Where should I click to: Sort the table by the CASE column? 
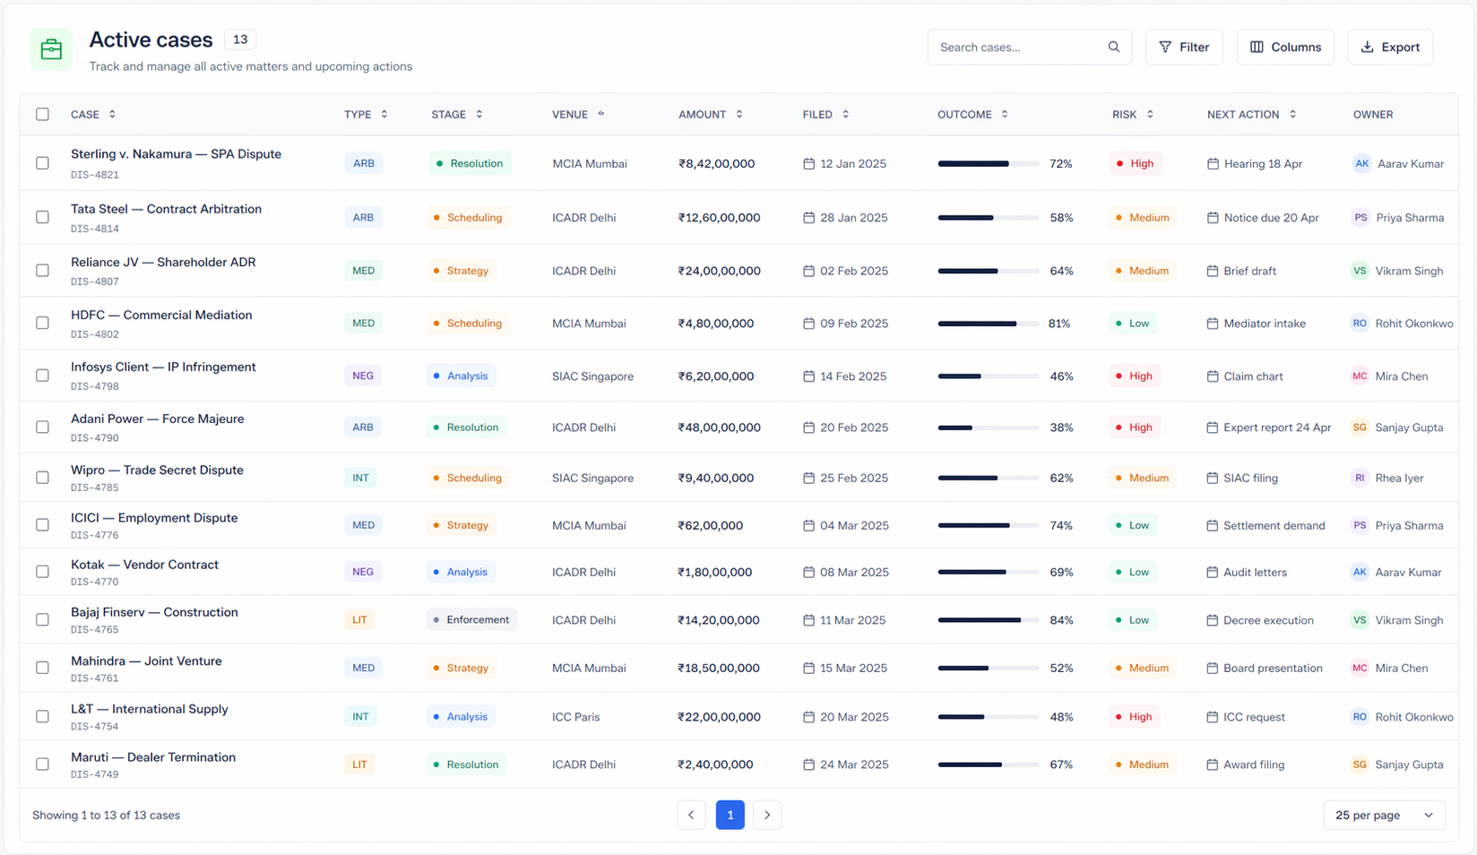93,115
